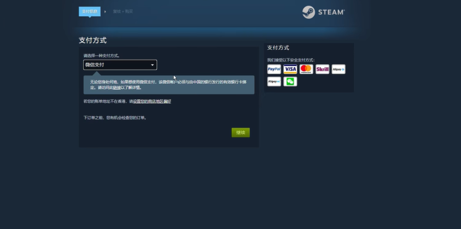This screenshot has height=229, width=461.
Task: Click the PayPal payment logo
Action: click(x=274, y=69)
